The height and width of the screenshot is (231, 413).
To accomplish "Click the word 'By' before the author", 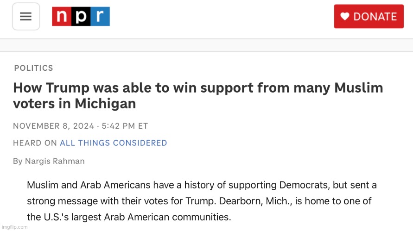I will (x=18, y=161).
